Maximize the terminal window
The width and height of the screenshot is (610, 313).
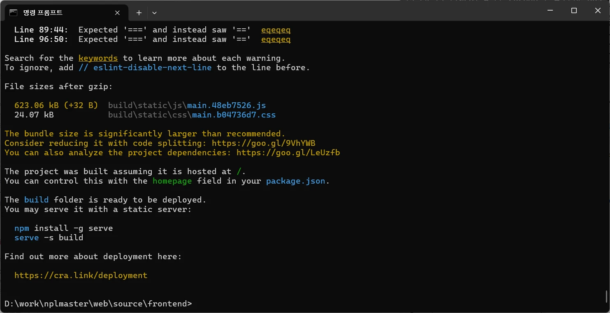click(574, 11)
